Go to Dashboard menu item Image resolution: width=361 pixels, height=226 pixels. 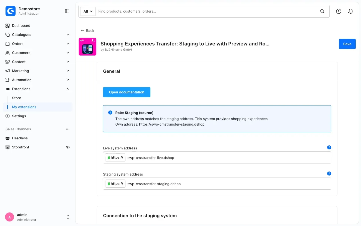(38, 26)
